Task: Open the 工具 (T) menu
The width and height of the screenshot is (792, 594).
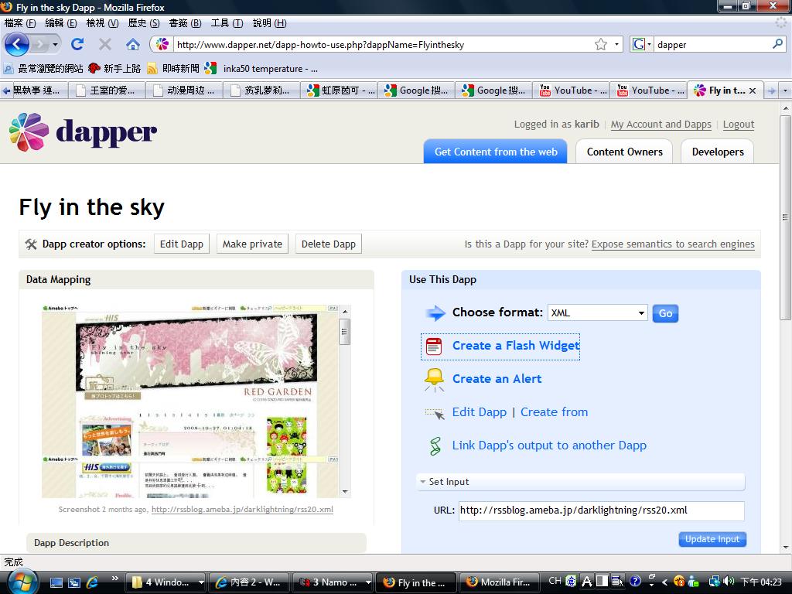Action: [x=227, y=23]
